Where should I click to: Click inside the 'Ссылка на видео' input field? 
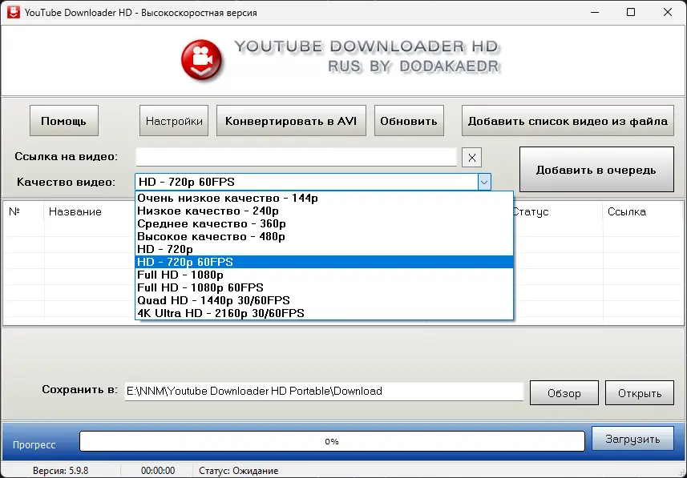coord(297,157)
